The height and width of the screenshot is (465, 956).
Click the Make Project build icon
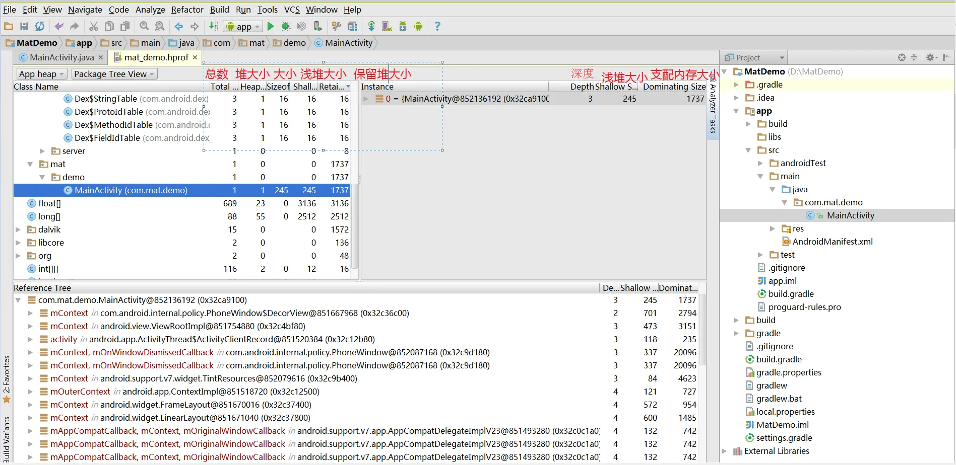(x=214, y=26)
